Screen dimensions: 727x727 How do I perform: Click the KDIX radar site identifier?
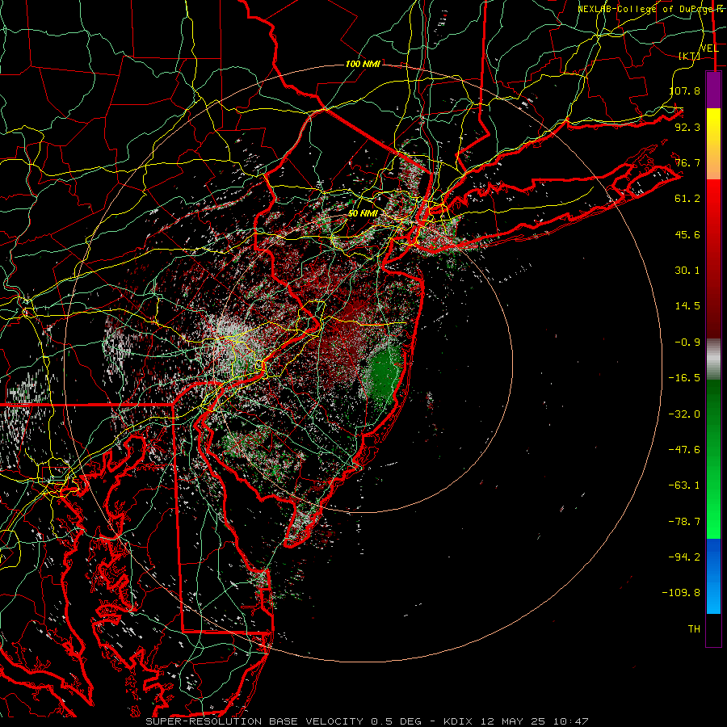[460, 721]
